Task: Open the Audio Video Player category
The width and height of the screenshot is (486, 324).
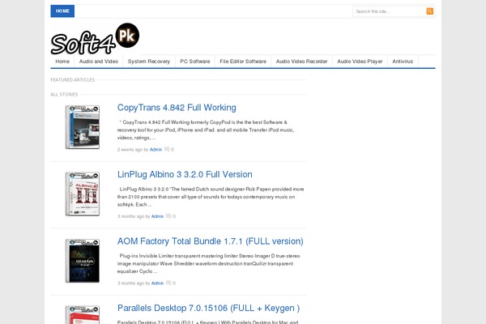Action: pos(360,62)
